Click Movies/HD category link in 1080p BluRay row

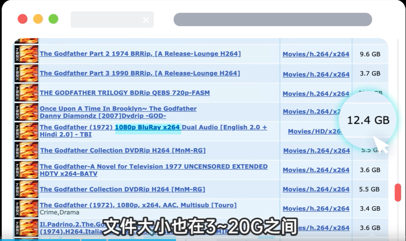(315, 131)
